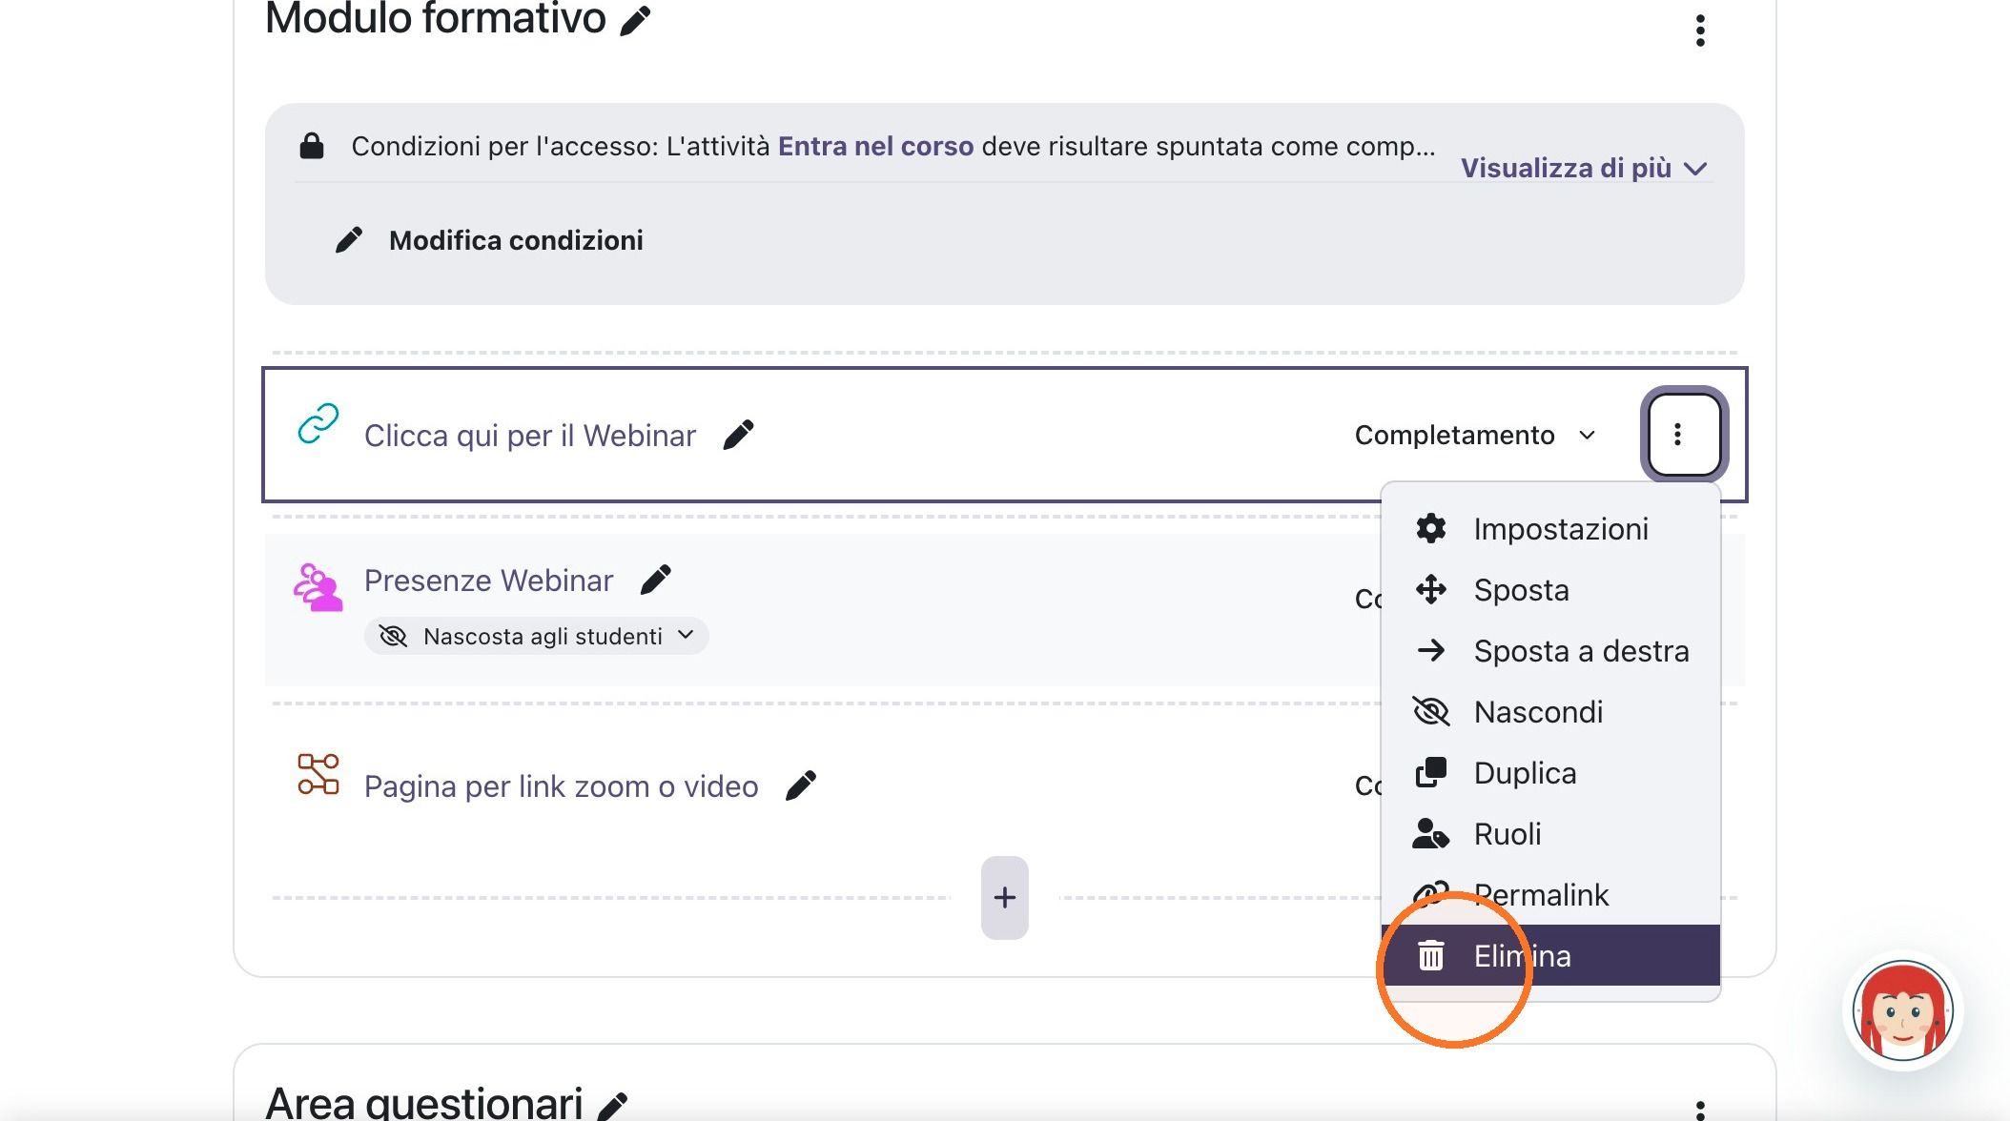Viewport: 2010px width, 1121px height.
Task: Click the lock icon in access conditions
Action: pos(312,146)
